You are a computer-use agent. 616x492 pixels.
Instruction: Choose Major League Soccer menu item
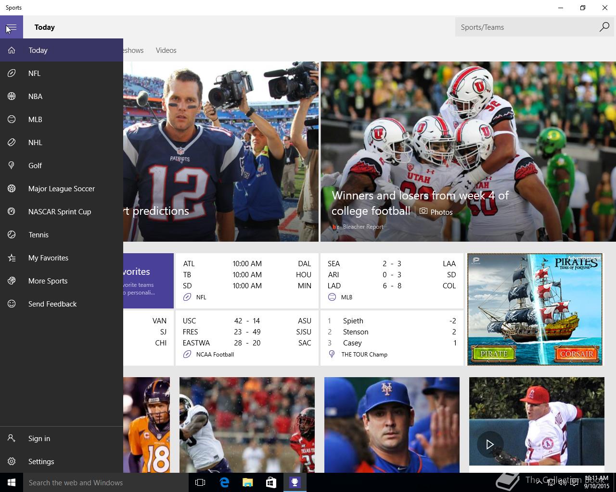(62, 188)
